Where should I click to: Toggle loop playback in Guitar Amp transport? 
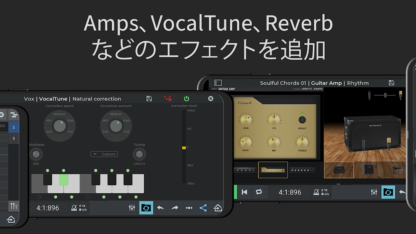point(258,192)
